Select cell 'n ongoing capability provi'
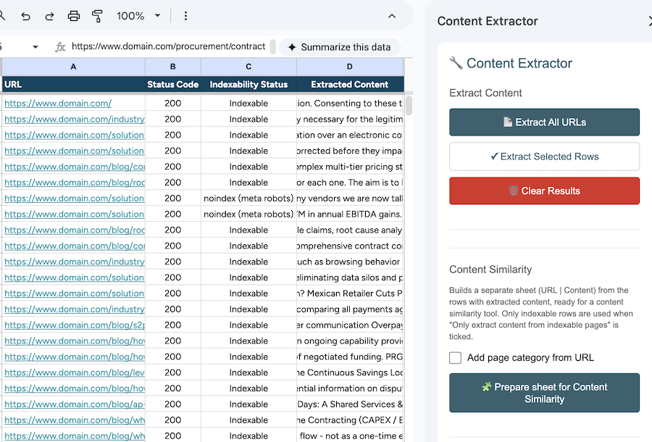The height and width of the screenshot is (442, 652). pyautogui.click(x=350, y=341)
